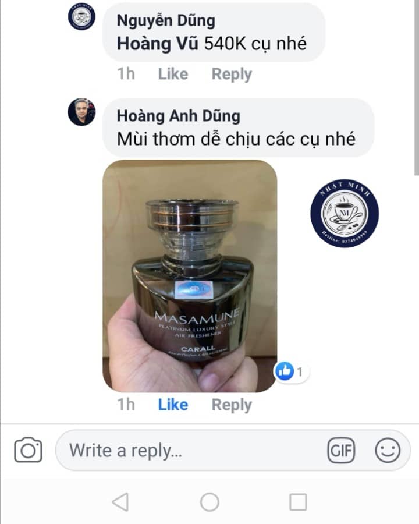This screenshot has height=524, width=419.
Task: Open the GIF picker icon
Action: click(x=341, y=450)
